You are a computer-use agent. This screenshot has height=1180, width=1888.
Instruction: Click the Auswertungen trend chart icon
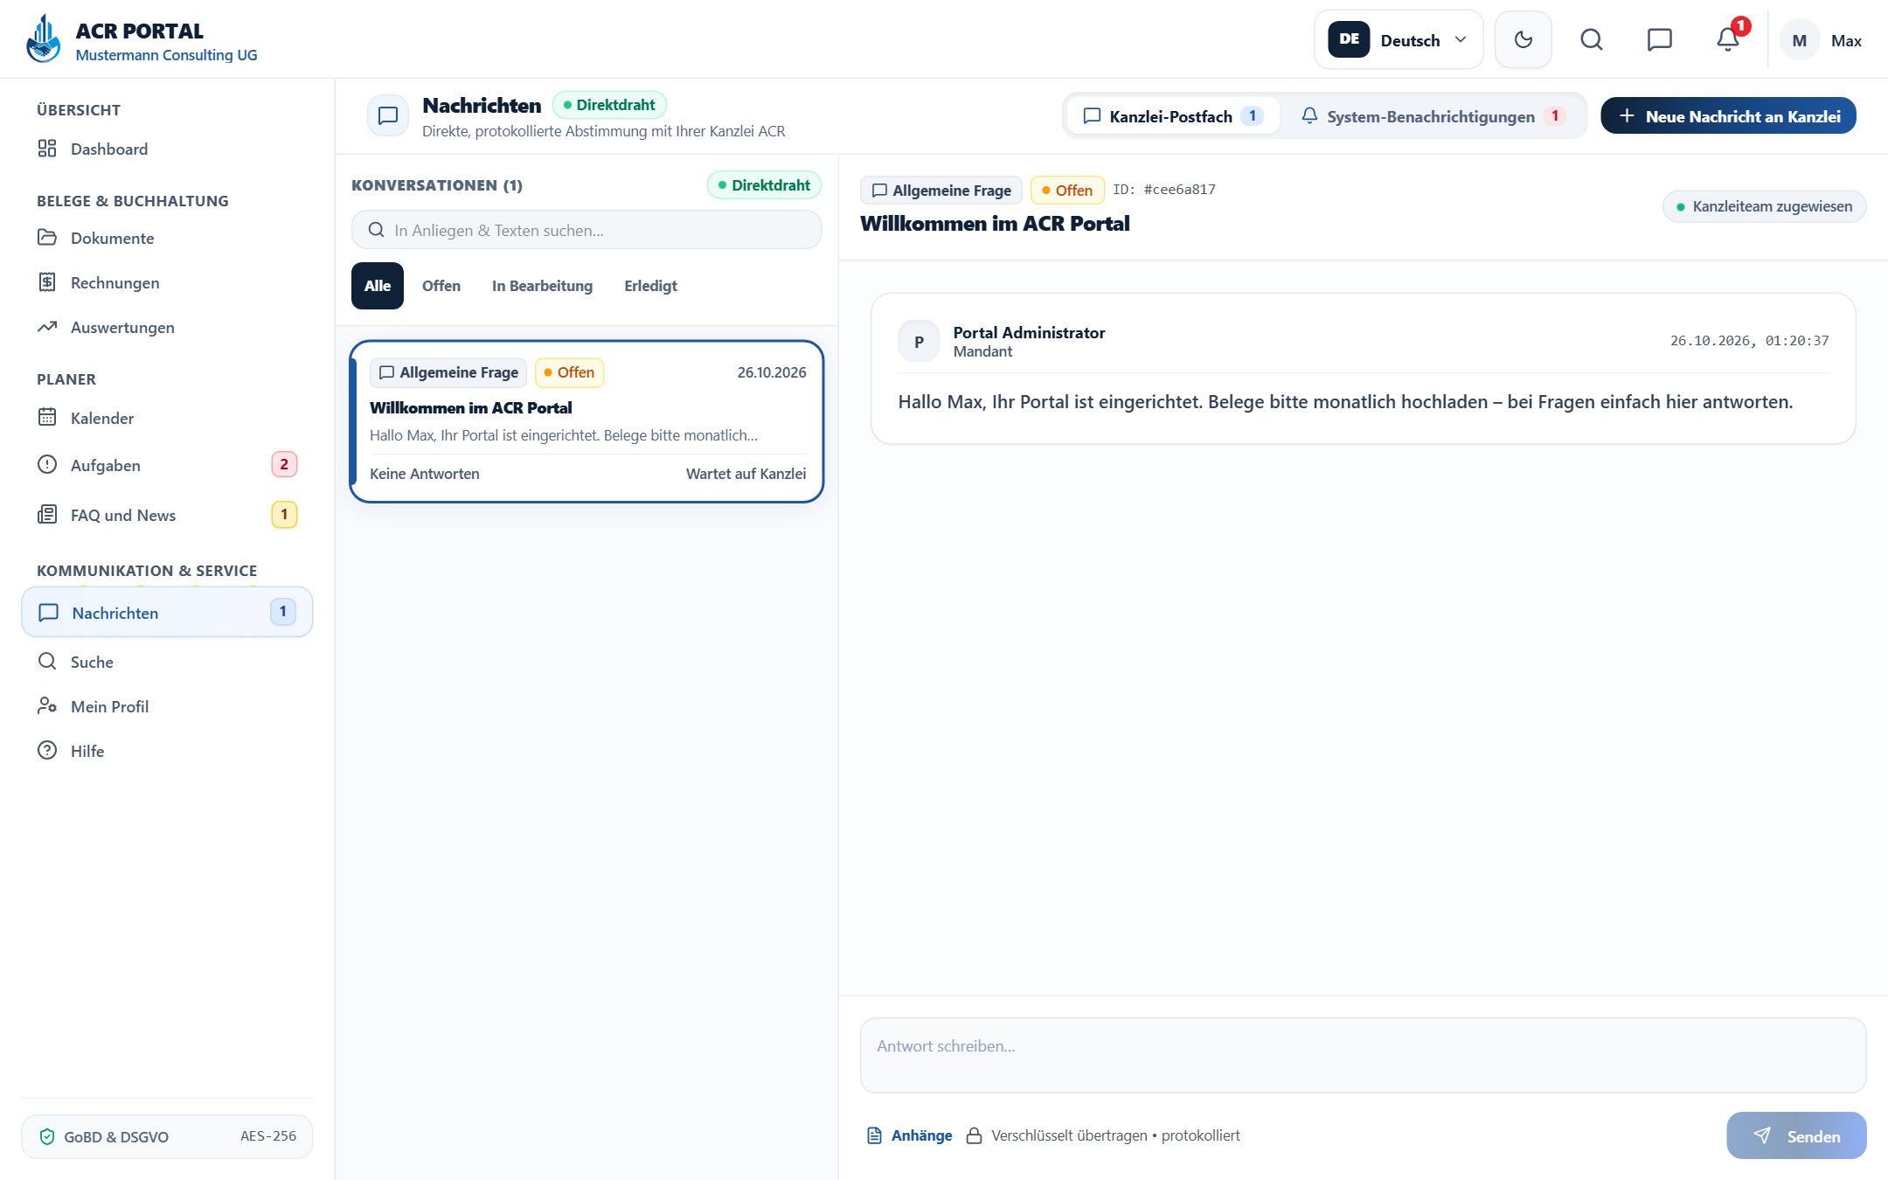click(47, 327)
